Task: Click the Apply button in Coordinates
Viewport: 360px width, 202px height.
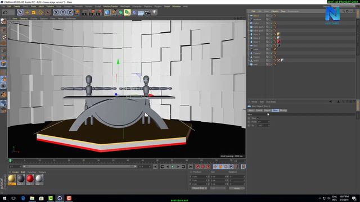Action: [237, 189]
